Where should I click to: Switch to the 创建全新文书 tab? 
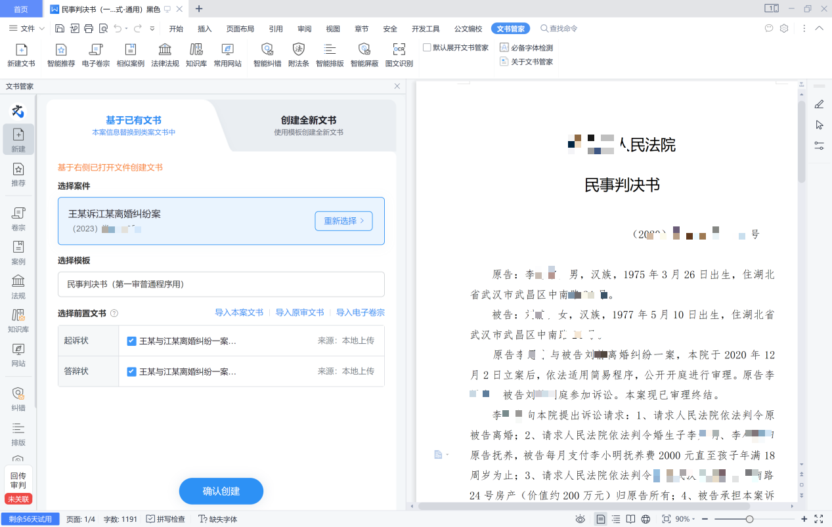[309, 125]
